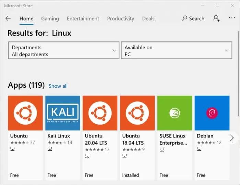Open the Entertainment tab
Screen dimensions: 240x185
tap(83, 18)
